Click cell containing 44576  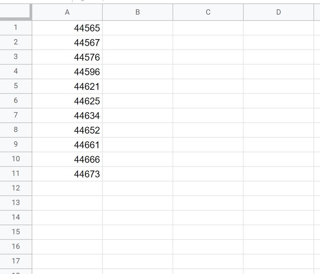[67, 57]
